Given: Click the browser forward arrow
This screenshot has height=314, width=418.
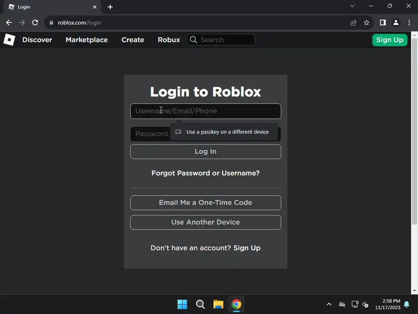Looking at the screenshot, I should tap(22, 23).
